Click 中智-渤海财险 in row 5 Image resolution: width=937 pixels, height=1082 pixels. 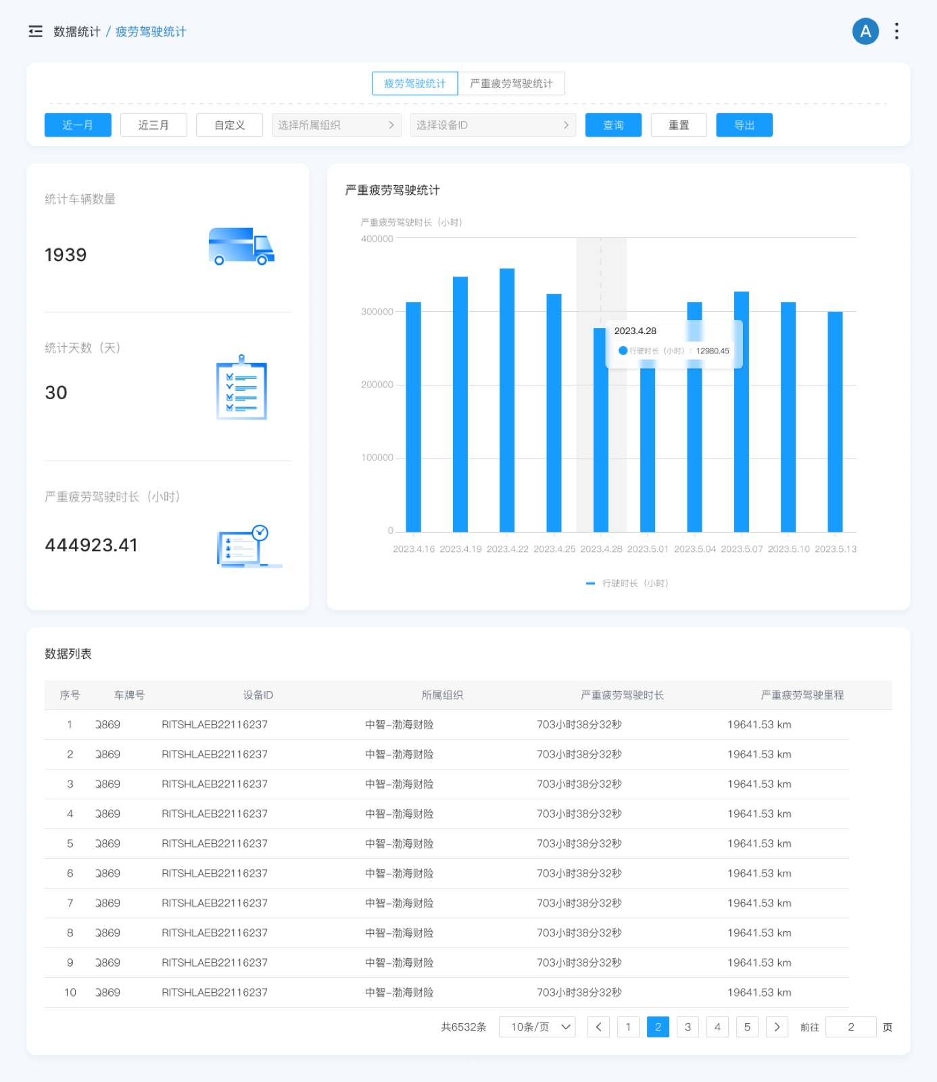(400, 844)
